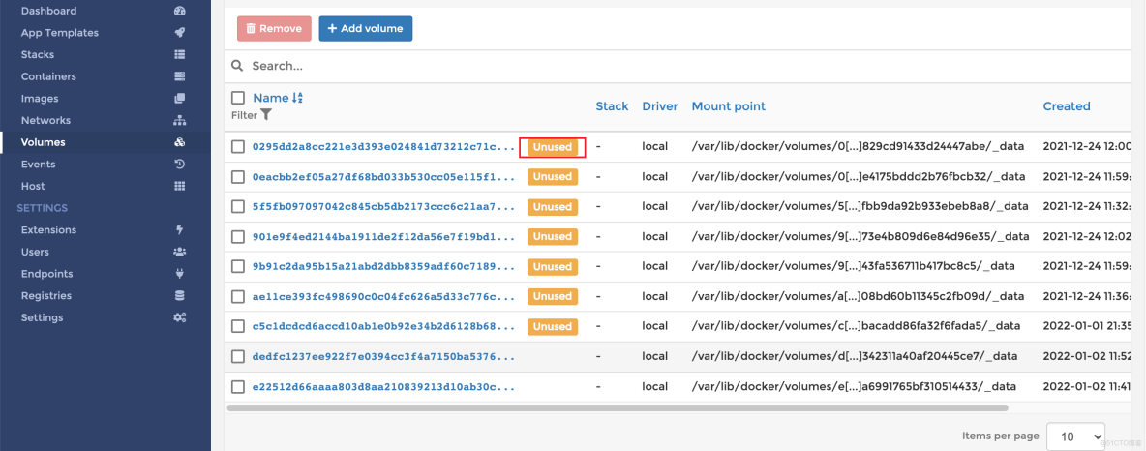Open Events page from sidebar
Screen dimensions: 1146x451
[38, 165]
